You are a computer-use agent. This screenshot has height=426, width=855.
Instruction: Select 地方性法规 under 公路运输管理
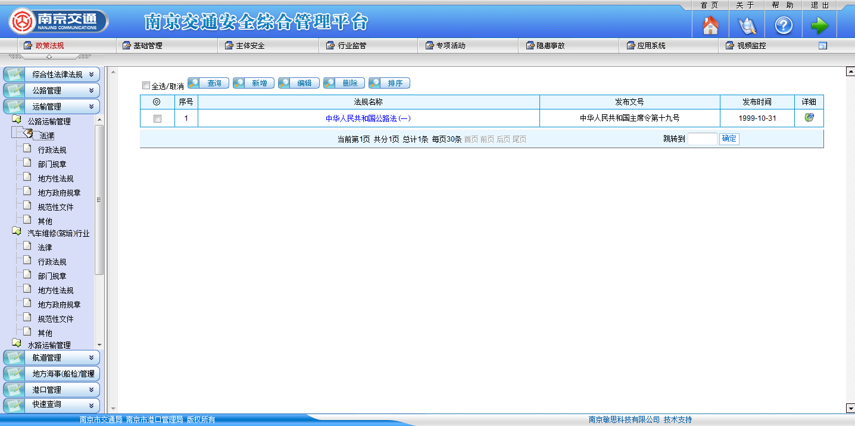coord(55,178)
